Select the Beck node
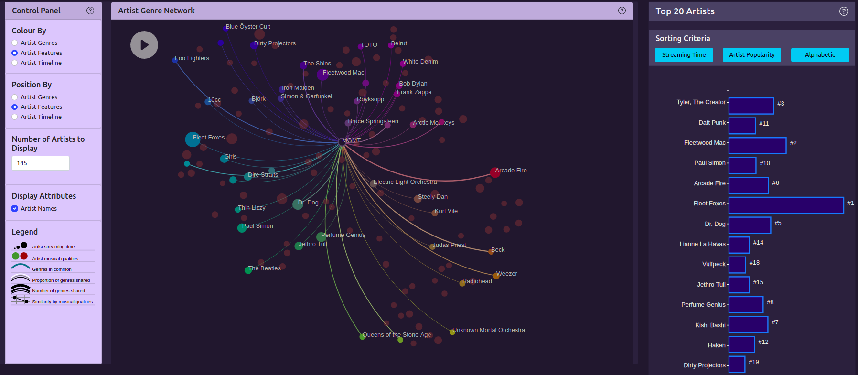Screen dimensions: 858x375 click(x=491, y=252)
